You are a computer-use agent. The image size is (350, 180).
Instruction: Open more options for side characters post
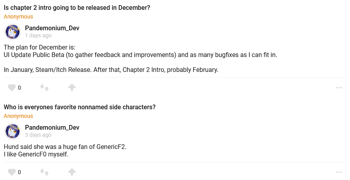(x=339, y=172)
